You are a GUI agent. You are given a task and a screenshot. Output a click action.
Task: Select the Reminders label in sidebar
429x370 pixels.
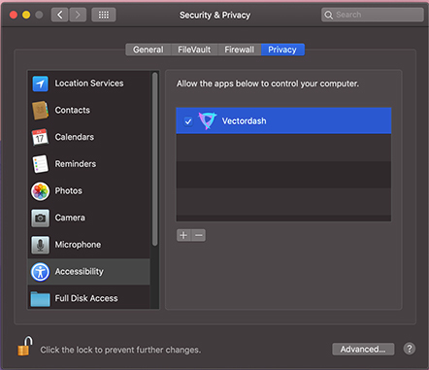pyautogui.click(x=76, y=164)
